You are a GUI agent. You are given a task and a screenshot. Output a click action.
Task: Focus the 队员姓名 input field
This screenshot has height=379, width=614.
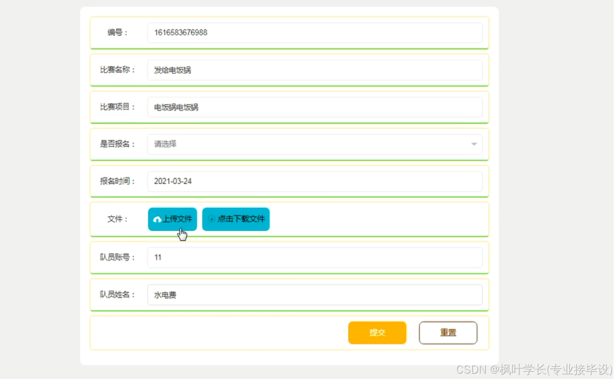[315, 295]
